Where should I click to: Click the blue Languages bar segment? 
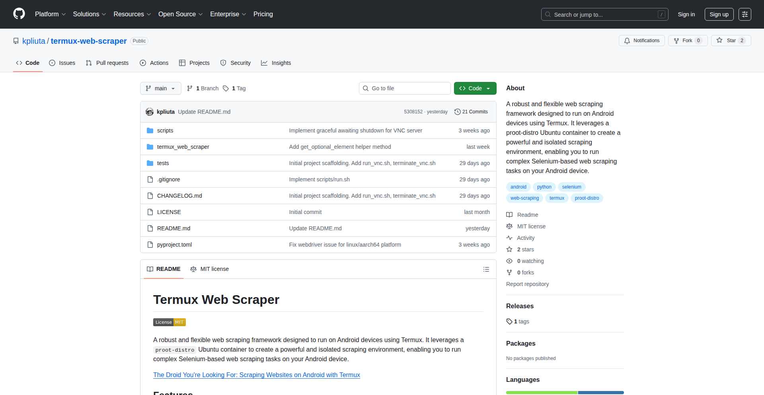coord(600,393)
